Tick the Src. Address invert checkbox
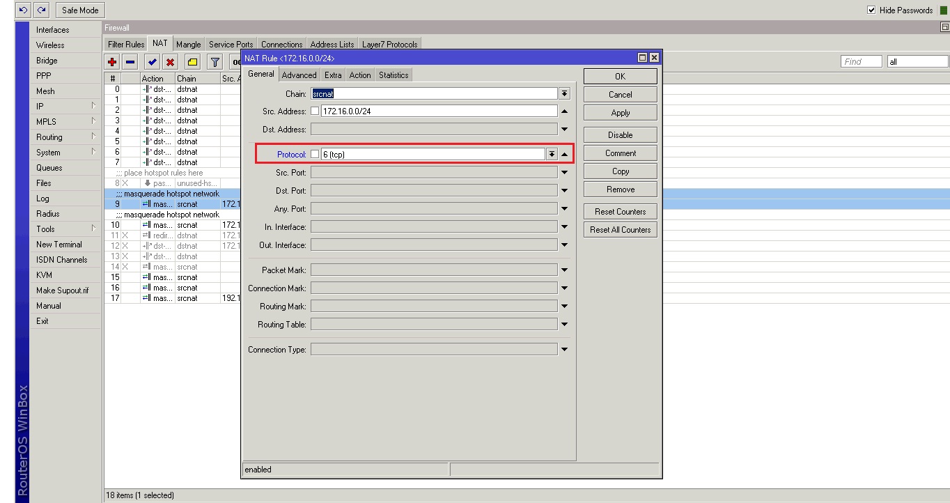Viewport: 950px width, 503px height. (x=315, y=111)
